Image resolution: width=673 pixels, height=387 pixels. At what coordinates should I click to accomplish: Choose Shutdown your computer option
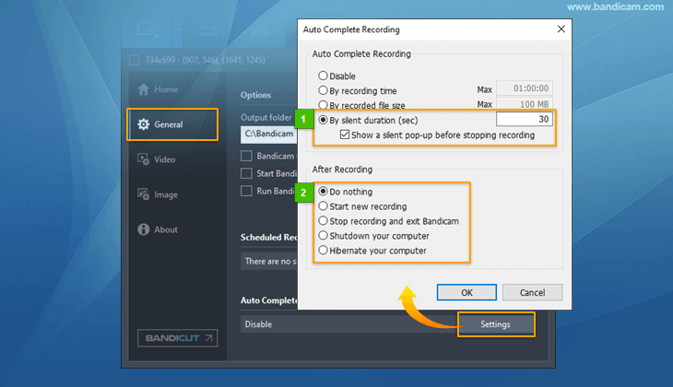coord(323,236)
